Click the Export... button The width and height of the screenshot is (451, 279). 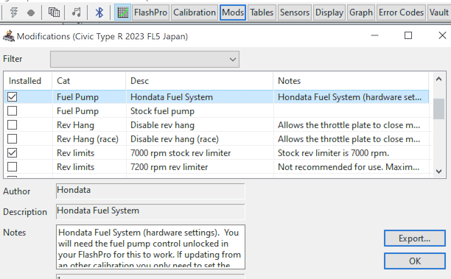point(414,239)
